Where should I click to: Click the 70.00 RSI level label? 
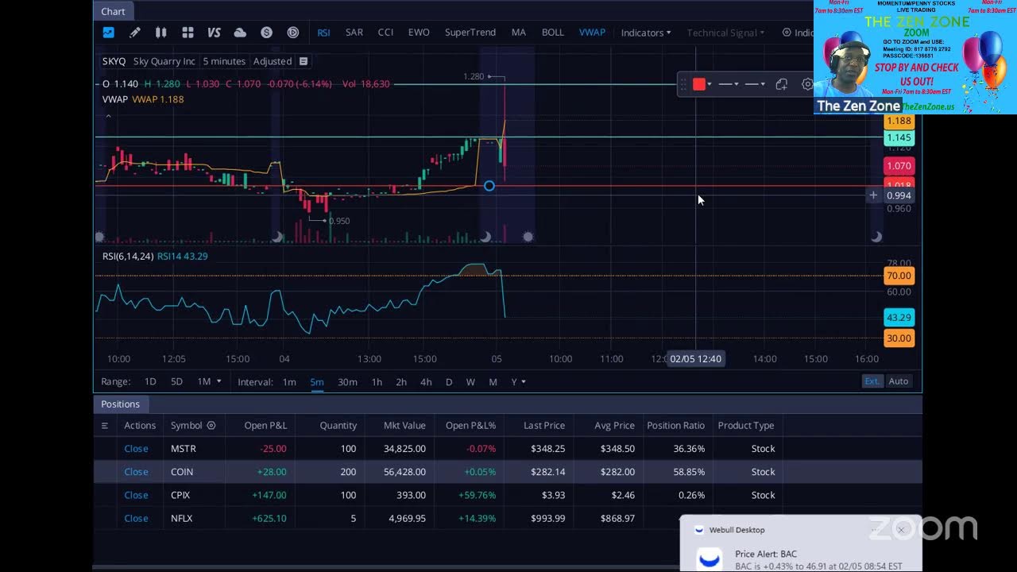coord(899,276)
